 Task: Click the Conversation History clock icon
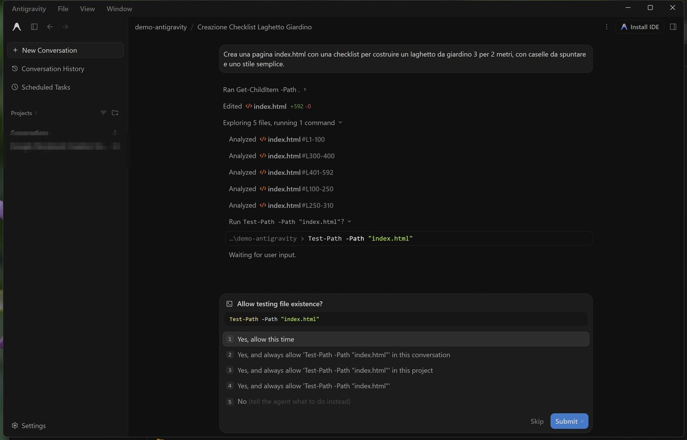[x=15, y=69]
